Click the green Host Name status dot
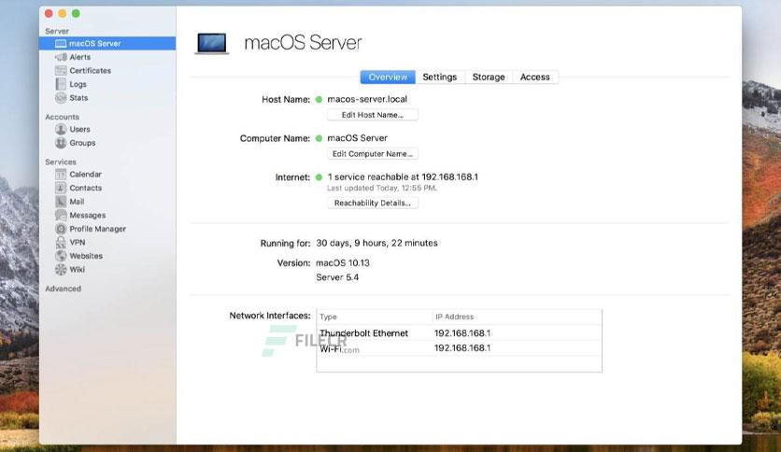This screenshot has width=781, height=452. [x=319, y=99]
